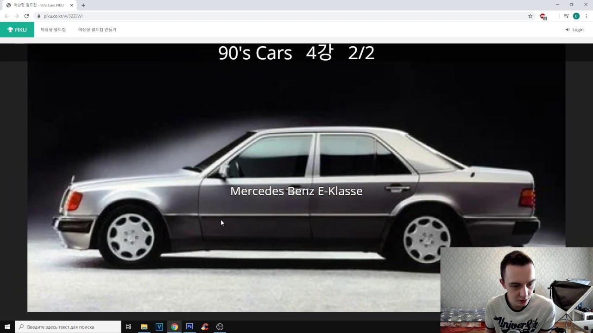Click the Windows taskbar search box

[x=68, y=327]
